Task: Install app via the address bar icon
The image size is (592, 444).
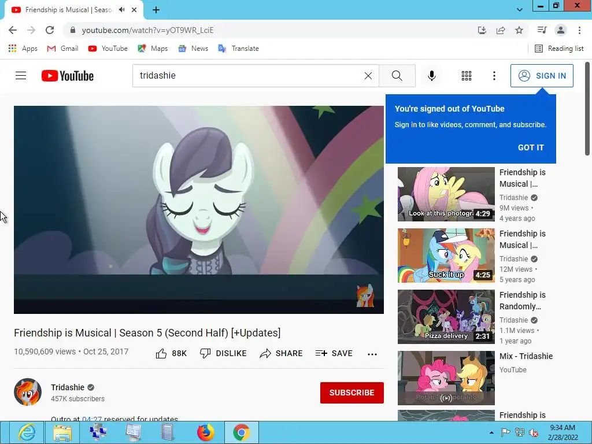Action: [482, 30]
